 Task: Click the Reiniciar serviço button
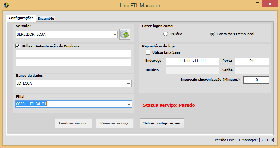point(115,123)
